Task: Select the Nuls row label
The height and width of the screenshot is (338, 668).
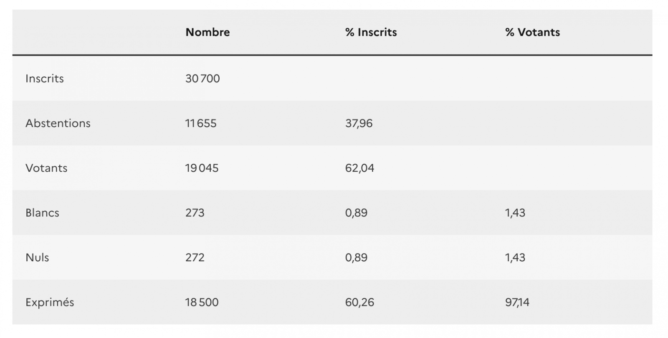Action: click(x=37, y=258)
